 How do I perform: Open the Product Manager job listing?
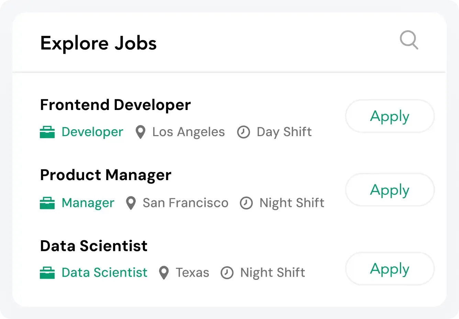click(105, 175)
